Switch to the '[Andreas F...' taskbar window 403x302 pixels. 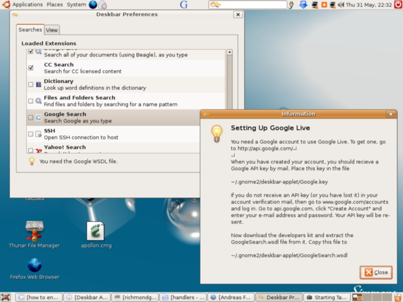(x=231, y=297)
